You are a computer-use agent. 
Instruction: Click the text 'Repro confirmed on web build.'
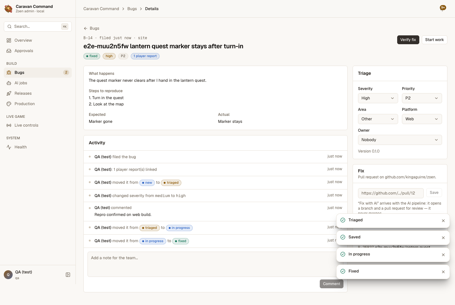123,215
